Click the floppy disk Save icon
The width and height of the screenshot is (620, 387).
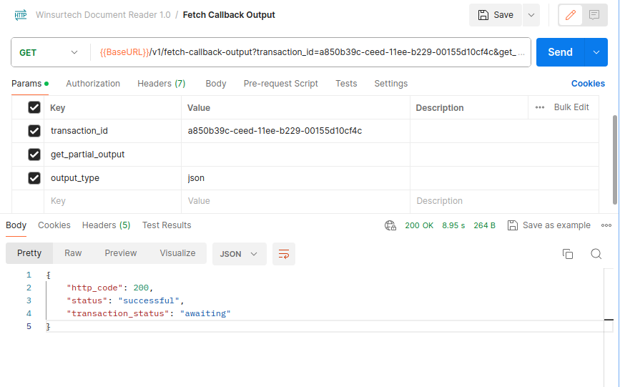[483, 15]
